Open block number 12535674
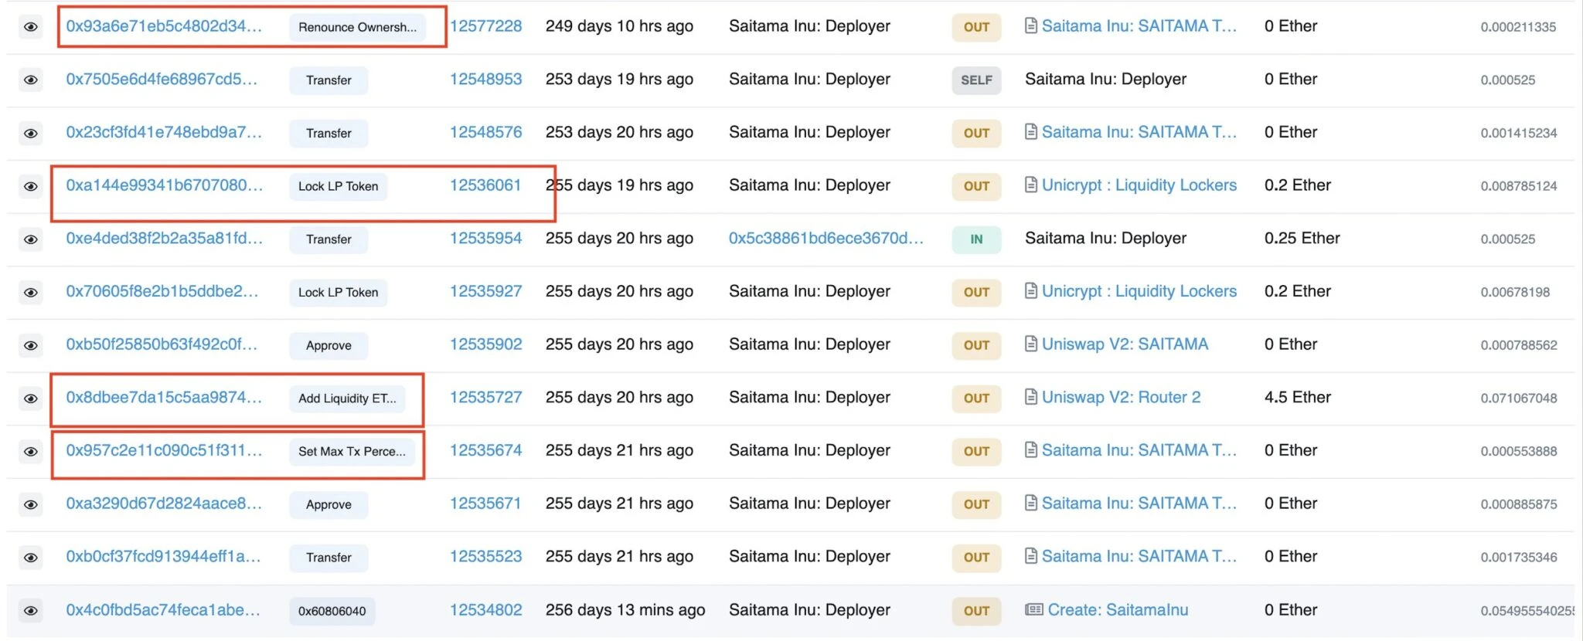1583x641 pixels. coord(486,450)
